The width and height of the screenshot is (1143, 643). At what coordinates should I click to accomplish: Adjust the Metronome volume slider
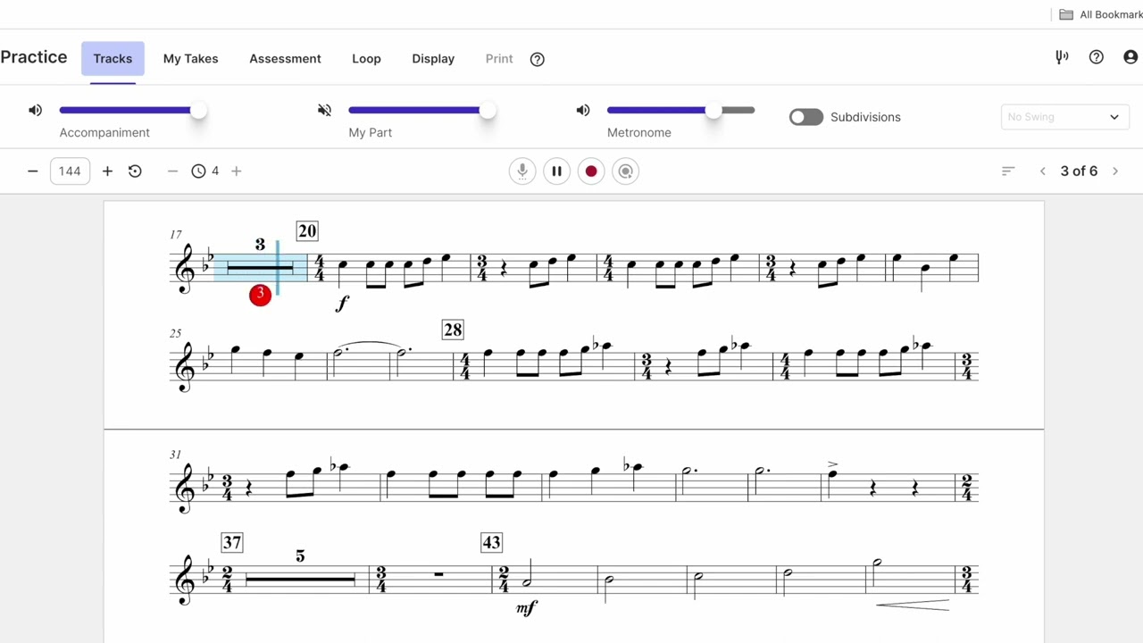(680, 110)
